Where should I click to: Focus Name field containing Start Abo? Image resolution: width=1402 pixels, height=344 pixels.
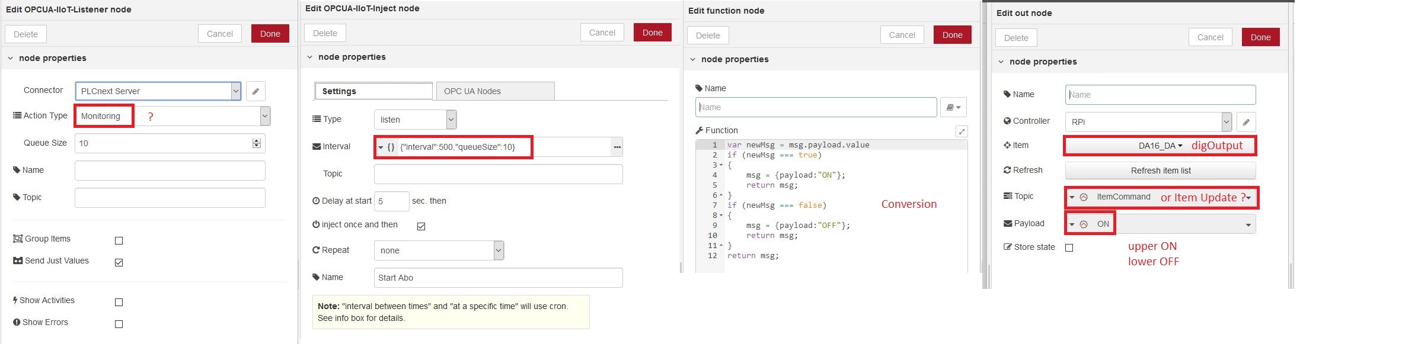(x=498, y=278)
